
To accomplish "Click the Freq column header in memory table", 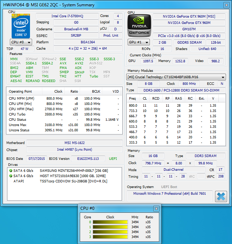I will click(133, 99).
